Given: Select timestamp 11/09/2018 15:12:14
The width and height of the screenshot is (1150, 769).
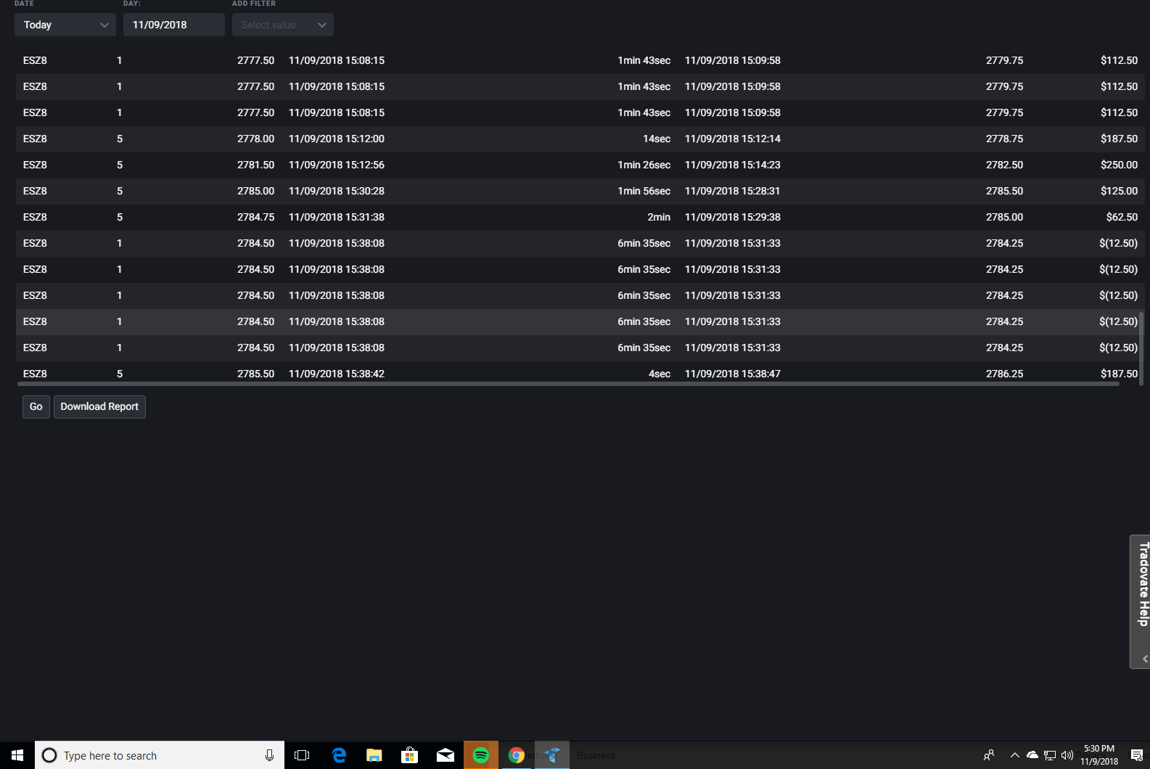Looking at the screenshot, I should (733, 139).
